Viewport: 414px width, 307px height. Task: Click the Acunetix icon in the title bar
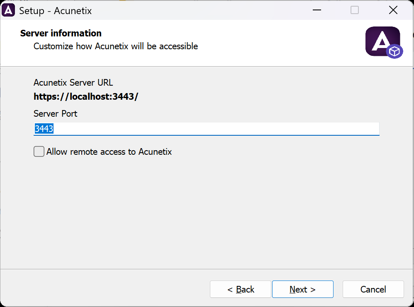coord(8,10)
